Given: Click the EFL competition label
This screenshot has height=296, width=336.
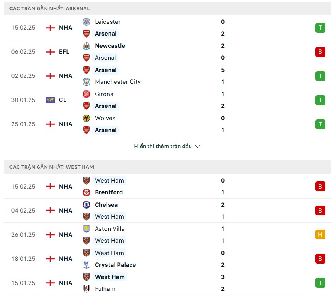Looking at the screenshot, I should click(x=64, y=52).
